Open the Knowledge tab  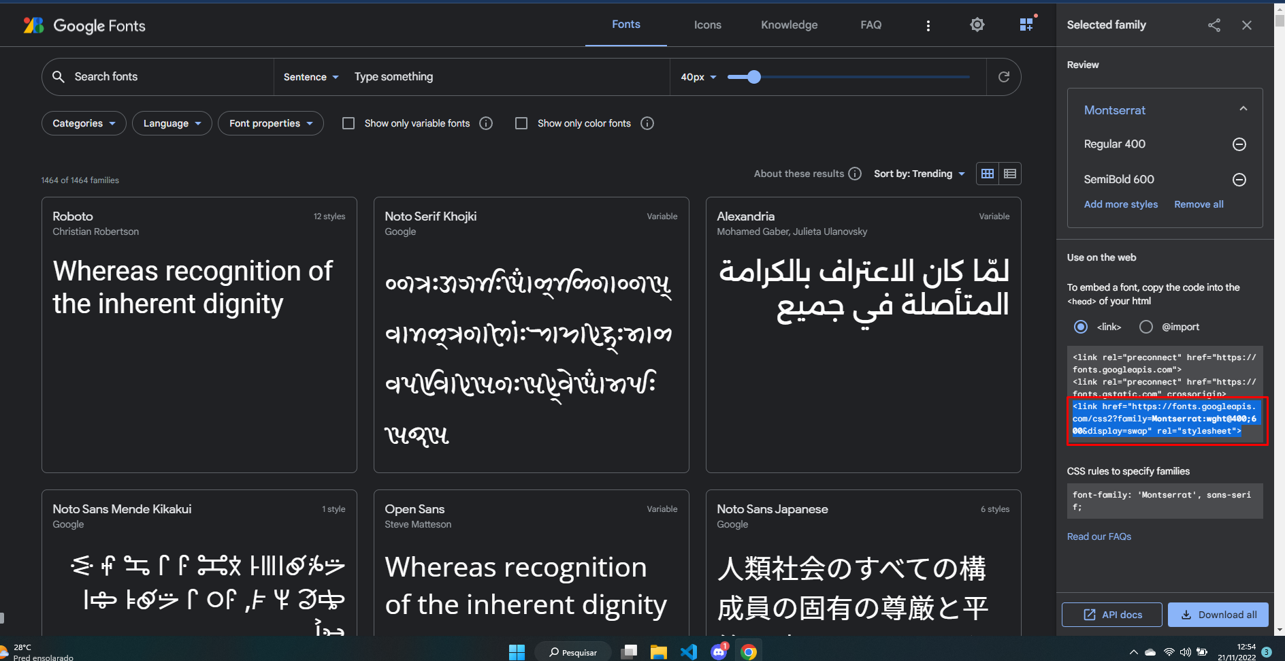point(790,25)
